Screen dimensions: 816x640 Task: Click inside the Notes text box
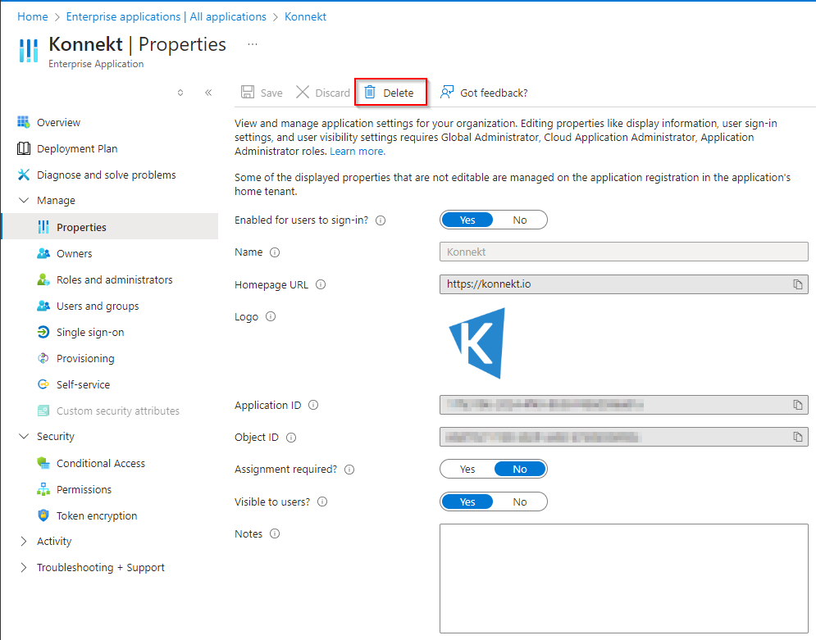tap(623, 578)
